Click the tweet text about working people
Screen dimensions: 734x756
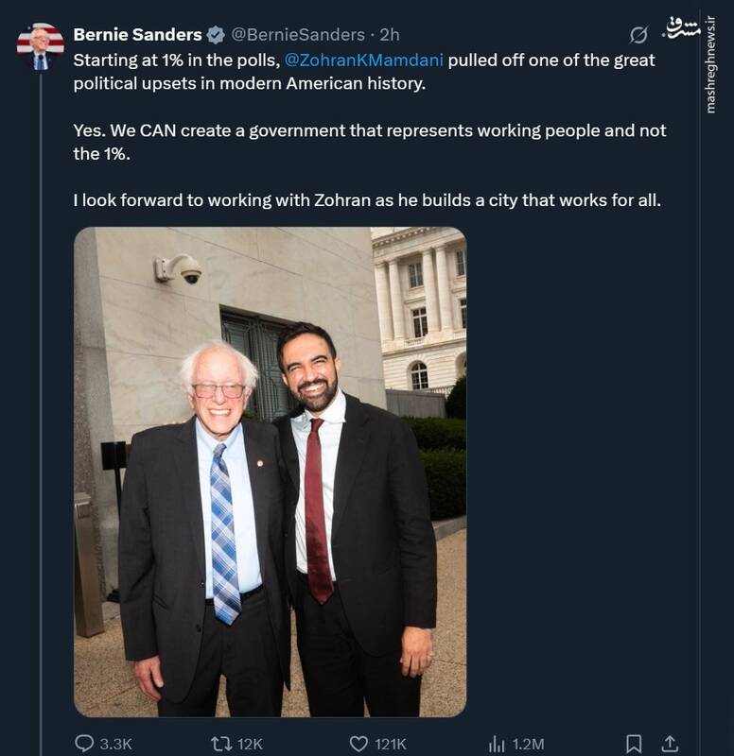pos(369,131)
